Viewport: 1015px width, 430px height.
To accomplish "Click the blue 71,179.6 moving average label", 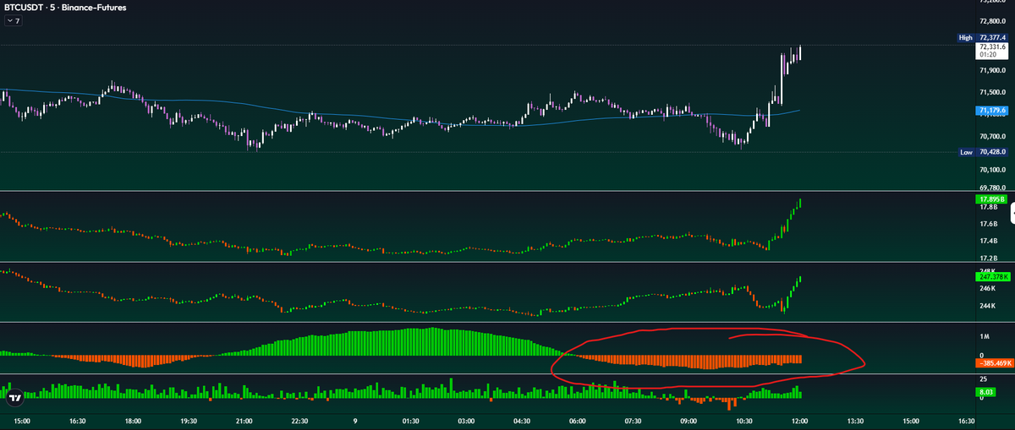I will click(992, 111).
